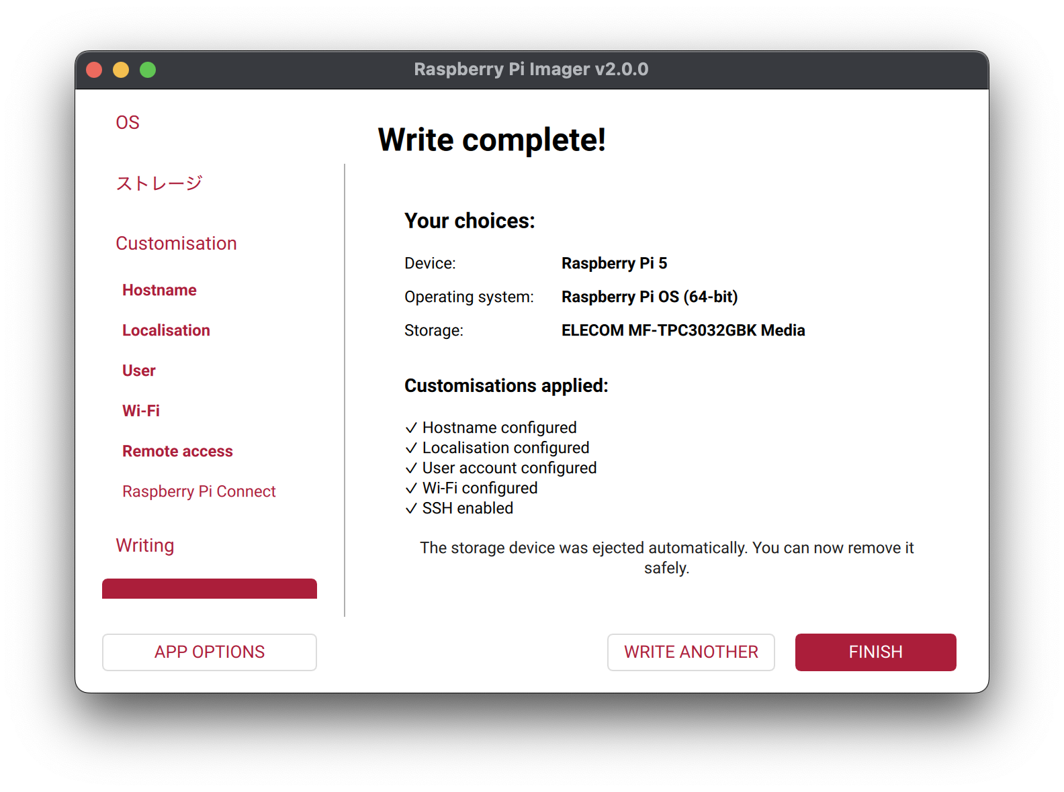Click the red progress bar under Writing
Image resolution: width=1064 pixels, height=792 pixels.
coord(209,589)
